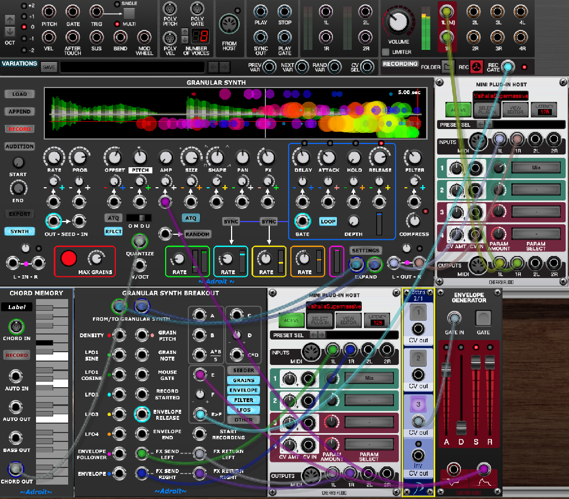Click the CHORD IN MIDI jack

(16, 327)
